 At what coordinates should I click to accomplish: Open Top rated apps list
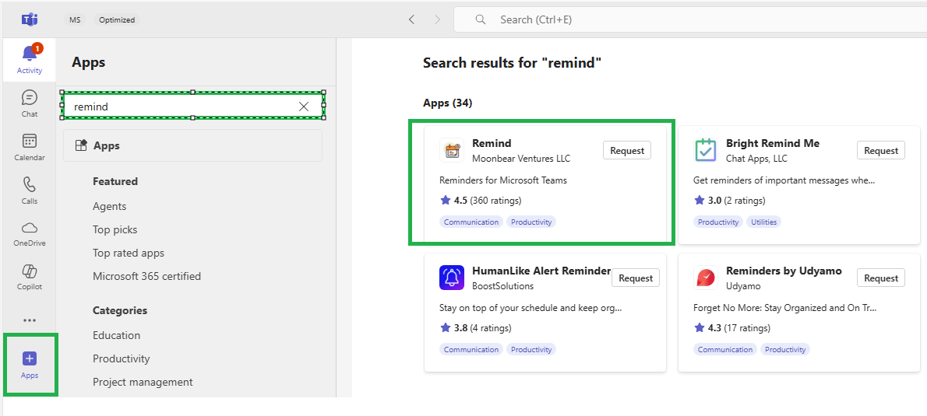click(x=129, y=253)
